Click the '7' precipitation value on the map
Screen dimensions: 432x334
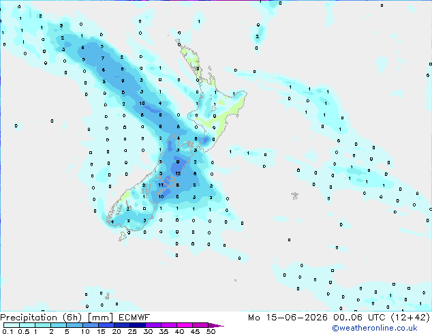[103, 58]
